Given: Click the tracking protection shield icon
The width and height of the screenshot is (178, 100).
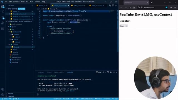Looking at the screenshot, I should pyautogui.click(x=139, y=7).
